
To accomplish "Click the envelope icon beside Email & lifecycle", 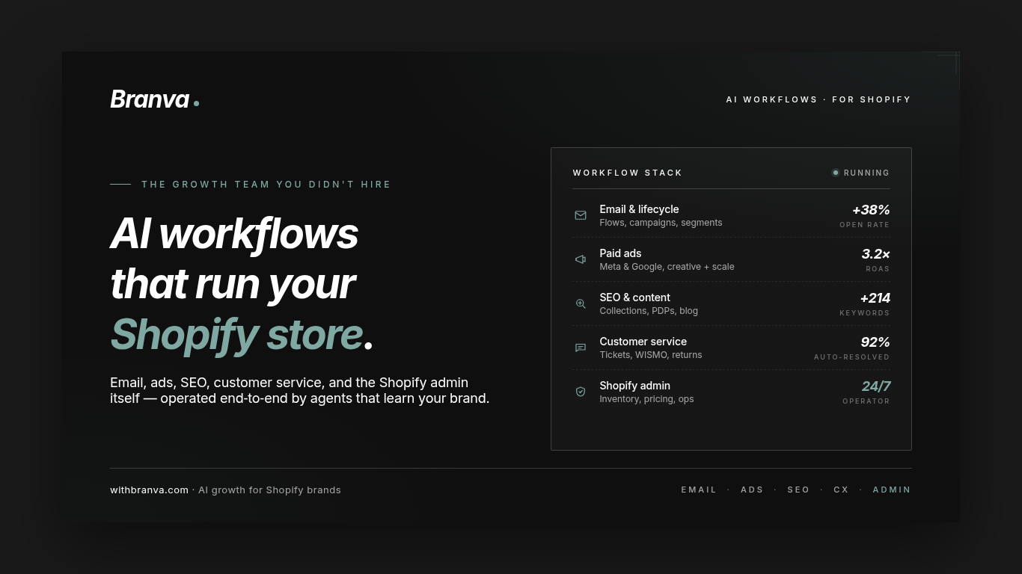I will (581, 215).
